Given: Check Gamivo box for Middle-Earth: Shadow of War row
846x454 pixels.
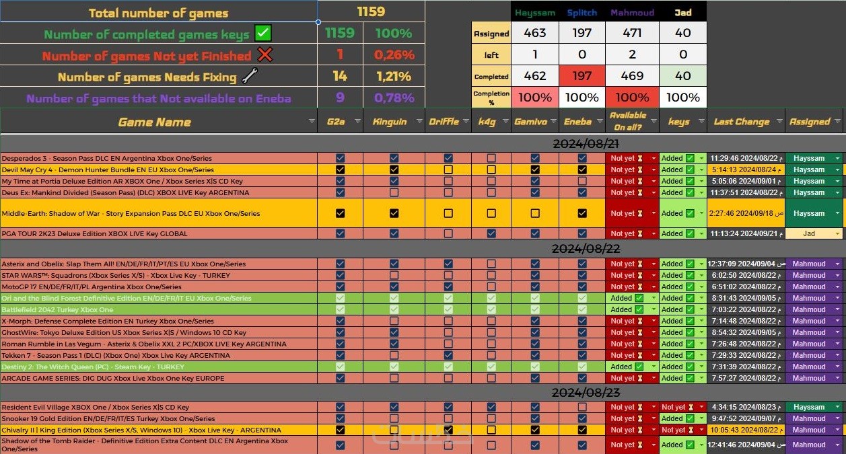Looking at the screenshot, I should coord(535,213).
